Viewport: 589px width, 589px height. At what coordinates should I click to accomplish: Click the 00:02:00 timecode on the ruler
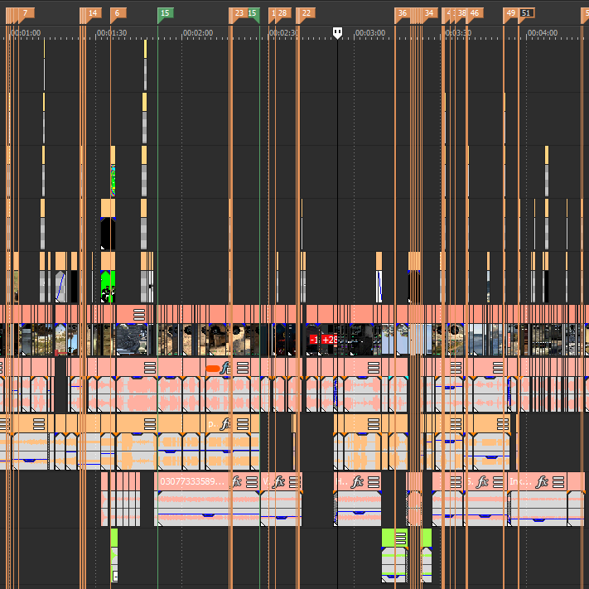198,33
